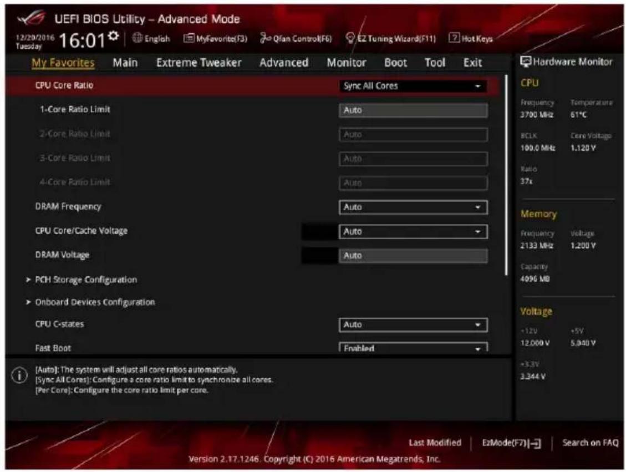
Task: Click the 1-Core Ratio Limit input field
Action: click(413, 110)
